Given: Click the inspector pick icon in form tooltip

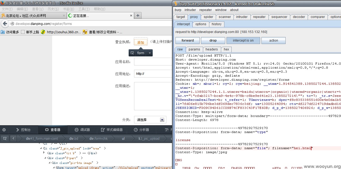Looking at the screenshot, I should 132,53.
